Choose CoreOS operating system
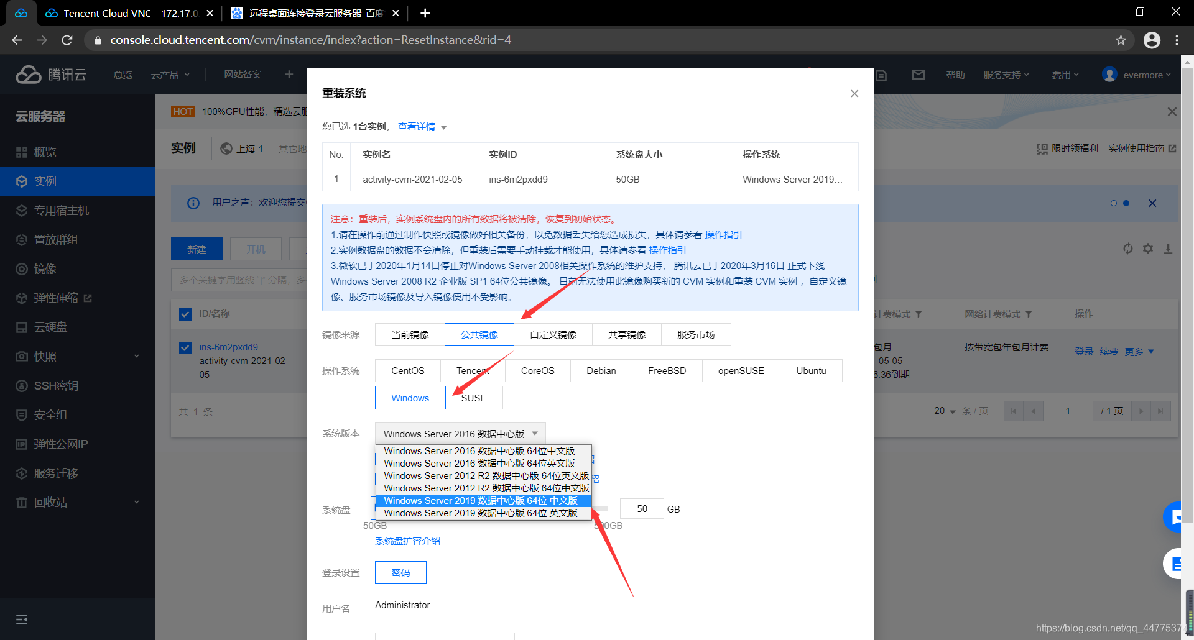This screenshot has height=640, width=1194. click(x=537, y=370)
